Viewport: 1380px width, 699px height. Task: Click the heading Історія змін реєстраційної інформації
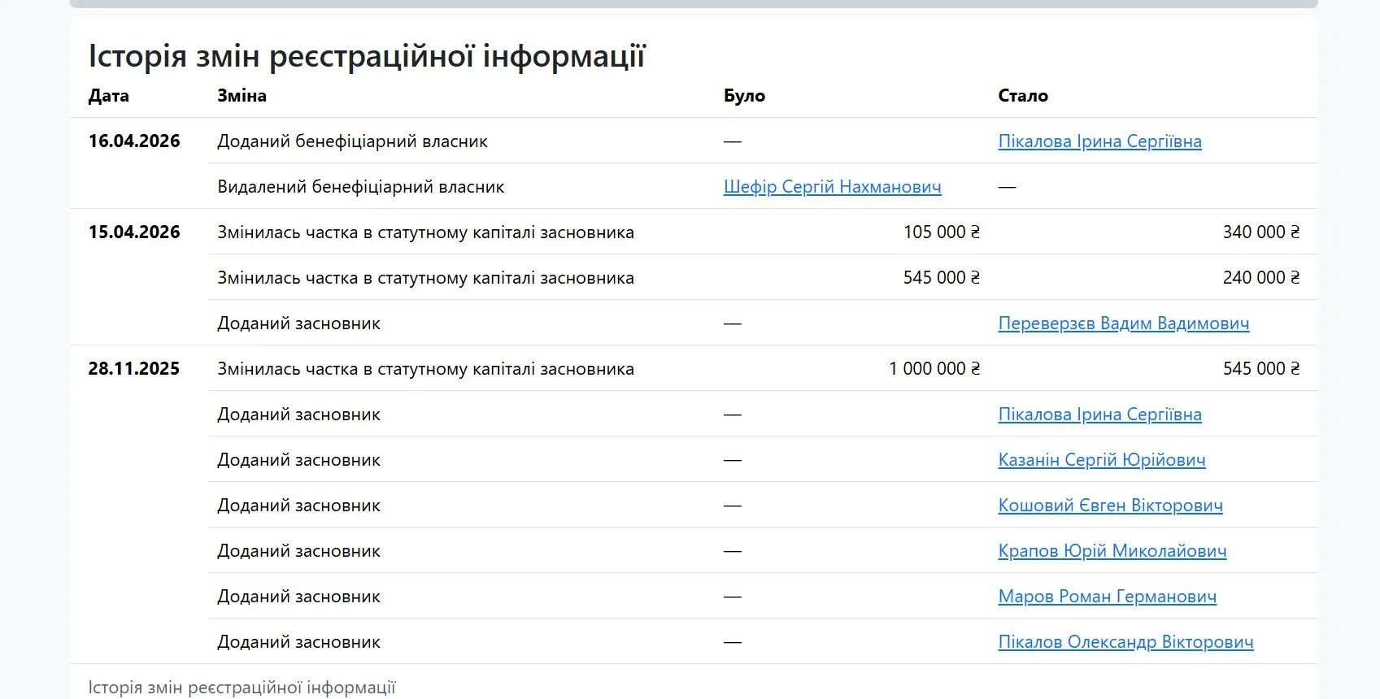pyautogui.click(x=367, y=56)
